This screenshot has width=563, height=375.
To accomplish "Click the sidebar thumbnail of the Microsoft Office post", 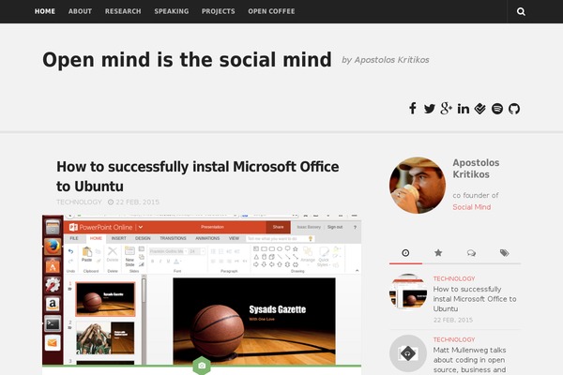I will [x=408, y=292].
